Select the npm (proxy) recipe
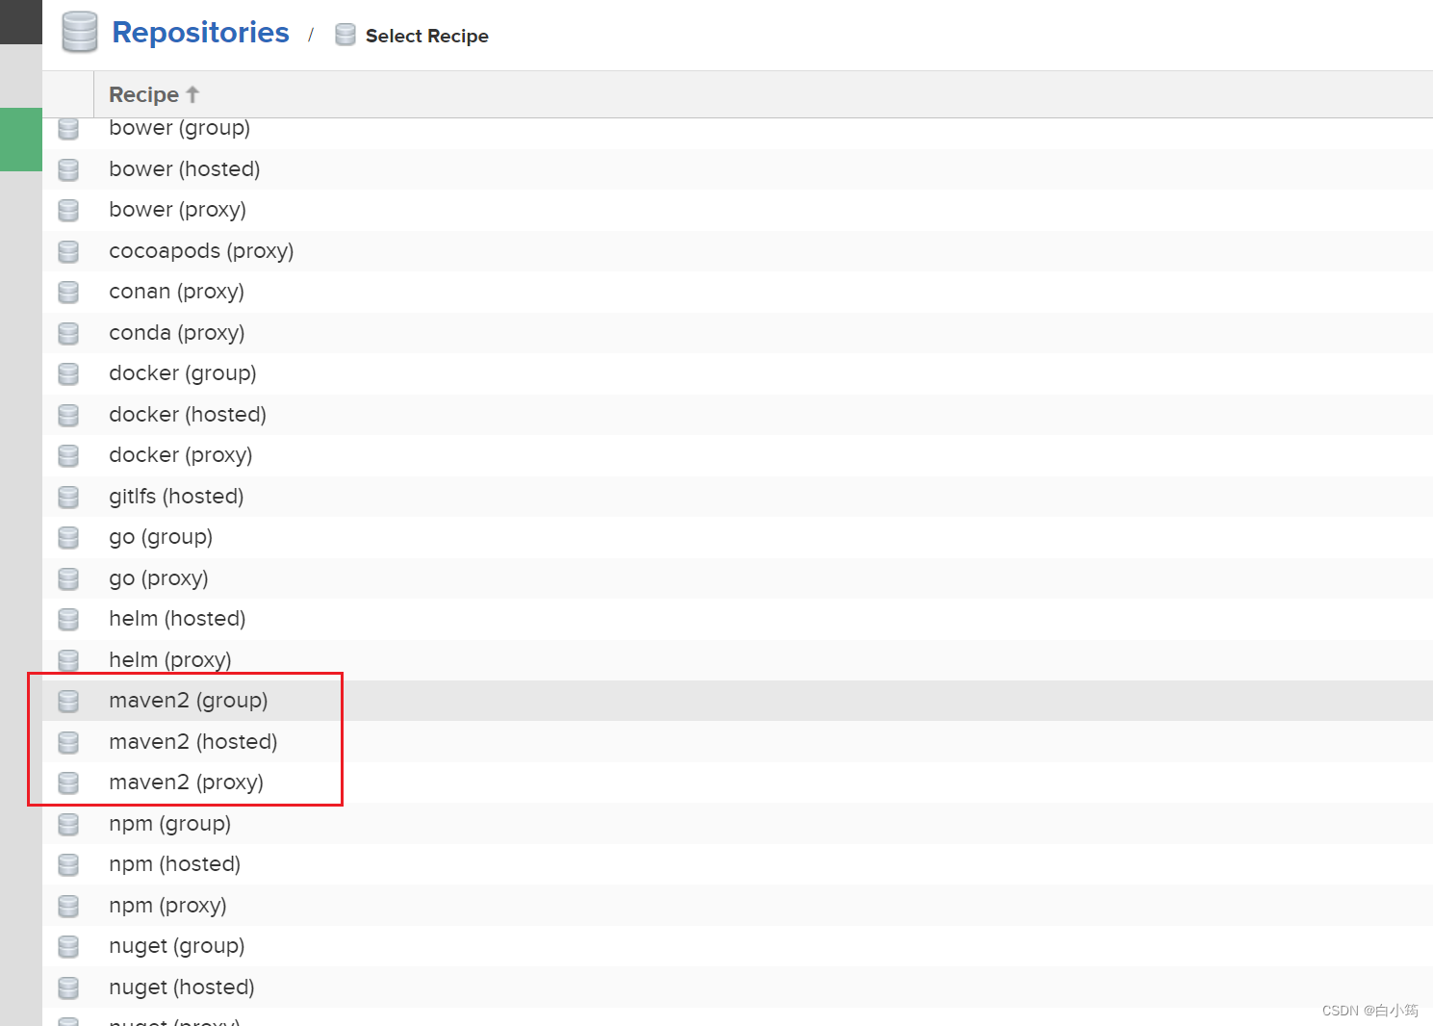 737,906
